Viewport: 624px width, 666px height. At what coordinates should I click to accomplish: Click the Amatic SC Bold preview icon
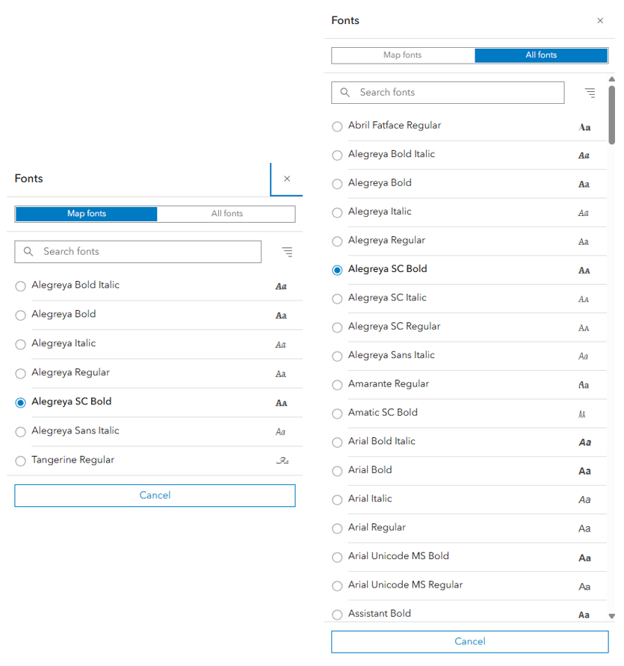[583, 413]
